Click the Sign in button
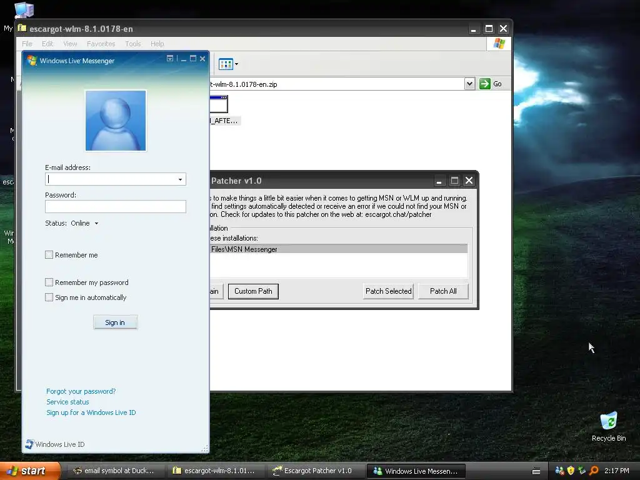640x480 pixels. point(115,322)
